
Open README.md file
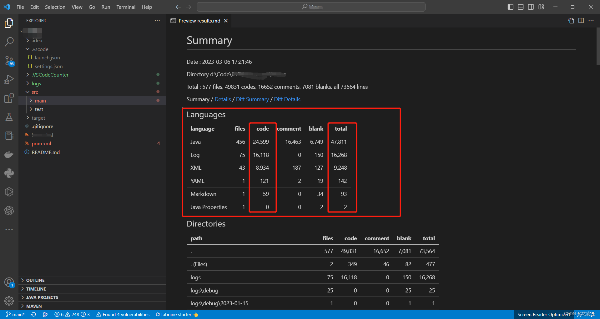click(x=93, y=152)
